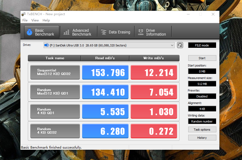Click the Data Erasing tab icon

(103, 32)
